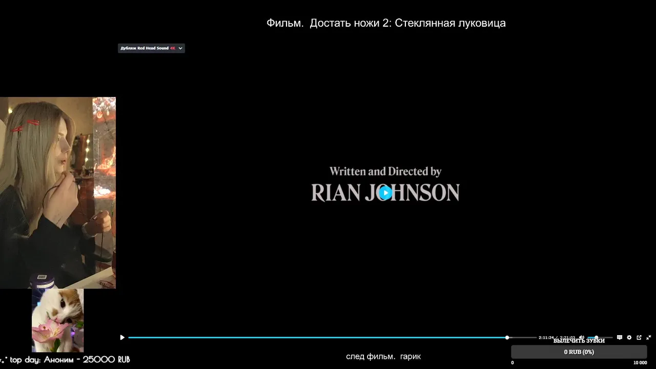The height and width of the screenshot is (369, 656).
Task: Click the blue play button over the film
Action: point(386,193)
